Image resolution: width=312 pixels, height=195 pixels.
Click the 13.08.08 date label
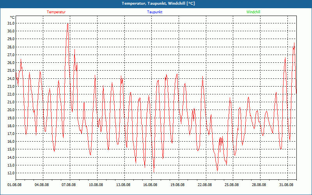click(x=123, y=185)
